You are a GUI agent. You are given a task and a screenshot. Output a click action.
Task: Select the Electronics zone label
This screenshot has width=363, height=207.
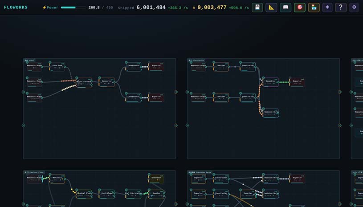[x=196, y=61]
